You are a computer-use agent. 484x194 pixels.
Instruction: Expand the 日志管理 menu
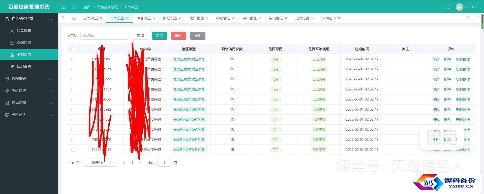[29, 103]
